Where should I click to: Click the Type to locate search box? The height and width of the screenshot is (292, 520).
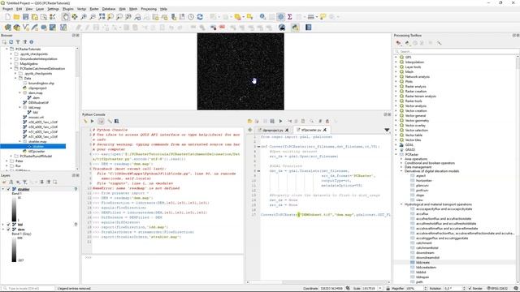[28, 289]
